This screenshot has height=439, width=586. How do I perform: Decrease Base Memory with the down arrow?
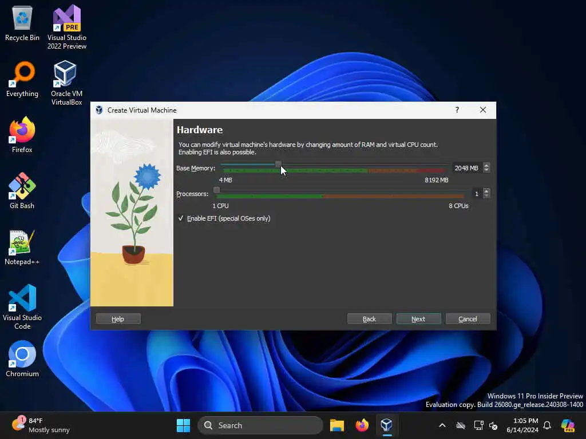[486, 170]
